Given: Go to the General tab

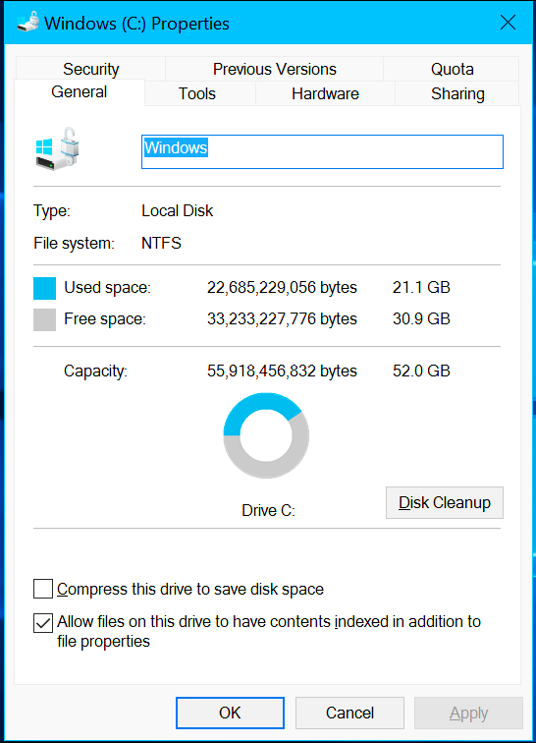Looking at the screenshot, I should (x=80, y=92).
